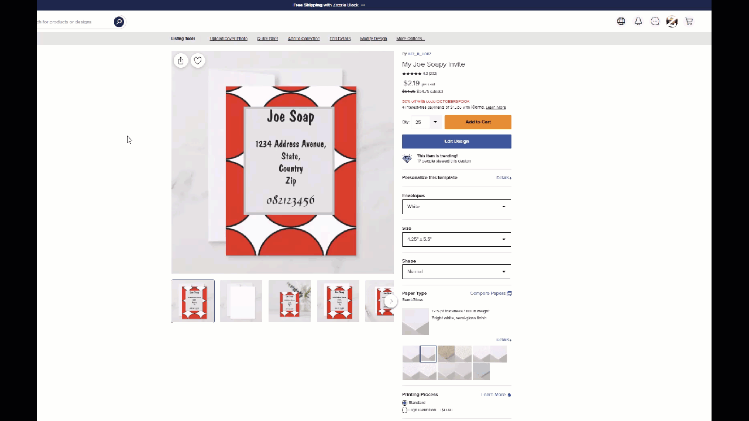Open the Shape dropdown
The width and height of the screenshot is (749, 421).
[456, 271]
